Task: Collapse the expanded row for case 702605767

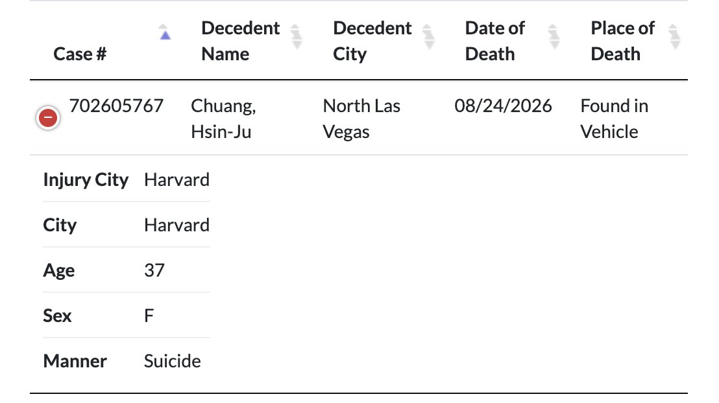Action: click(47, 118)
